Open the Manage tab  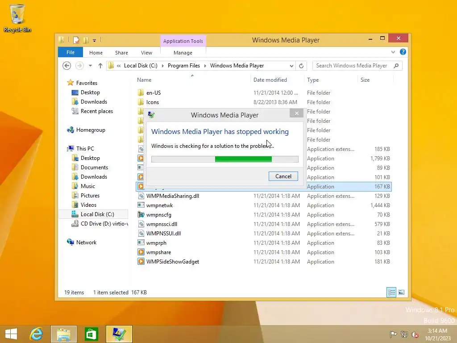point(183,53)
